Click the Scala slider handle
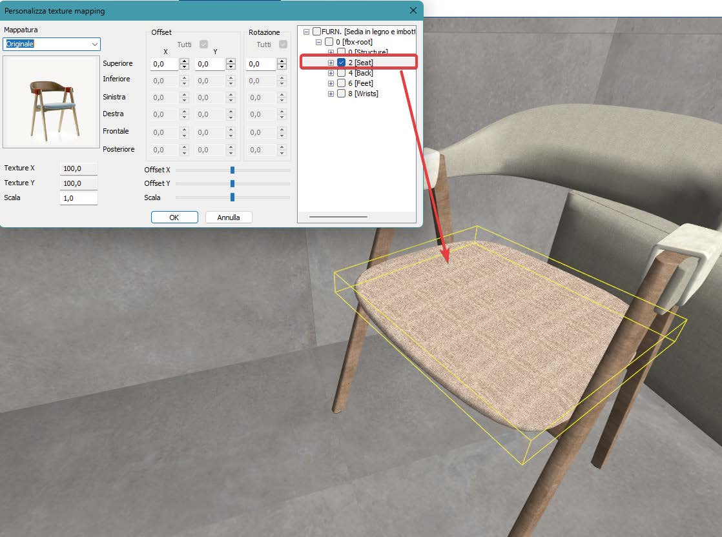The width and height of the screenshot is (722, 537). (233, 197)
